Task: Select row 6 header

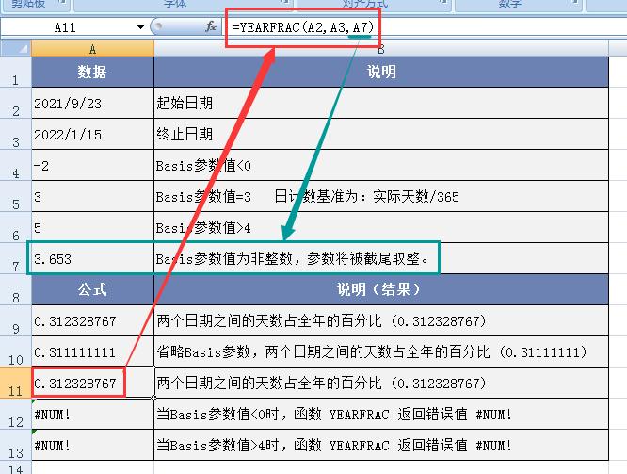Action: (x=16, y=227)
